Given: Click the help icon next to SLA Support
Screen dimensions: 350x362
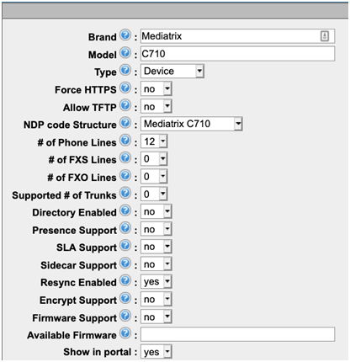Looking at the screenshot, I should click(125, 246).
